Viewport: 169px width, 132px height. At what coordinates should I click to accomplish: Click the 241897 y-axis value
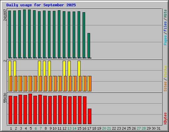point(5,15)
